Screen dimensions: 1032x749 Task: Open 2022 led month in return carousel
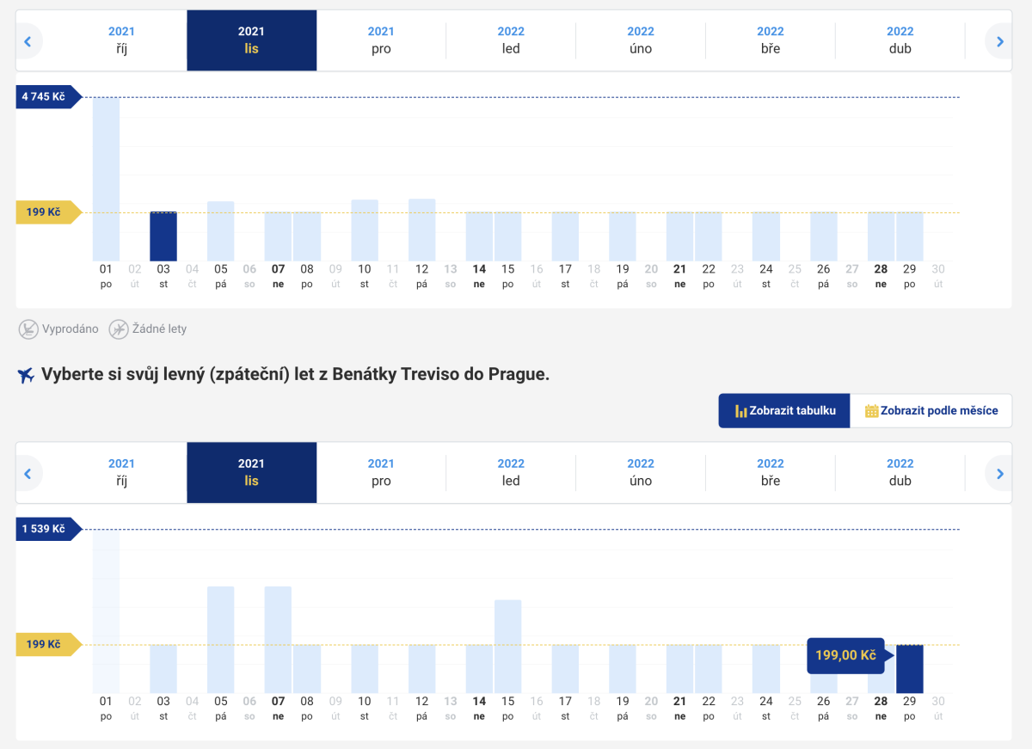click(x=511, y=473)
